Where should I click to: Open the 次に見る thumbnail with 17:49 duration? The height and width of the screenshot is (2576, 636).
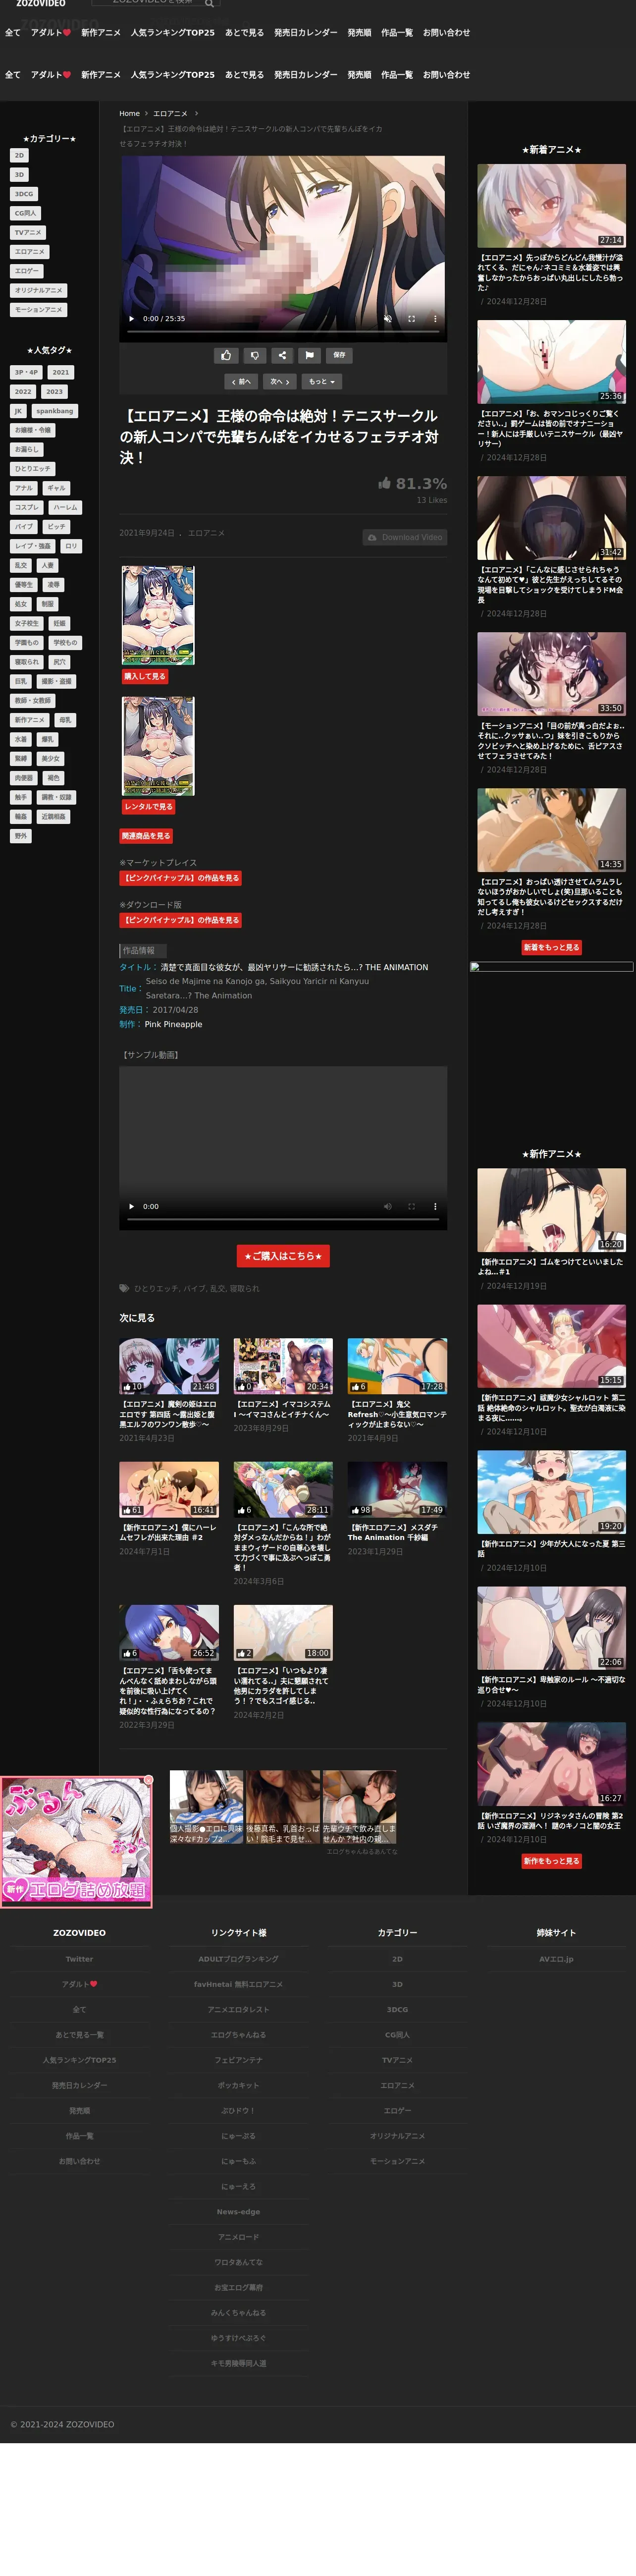point(397,1489)
